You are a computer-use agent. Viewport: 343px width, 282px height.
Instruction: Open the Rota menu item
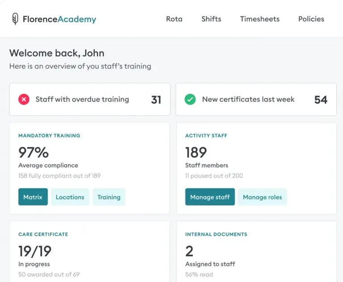pos(174,19)
